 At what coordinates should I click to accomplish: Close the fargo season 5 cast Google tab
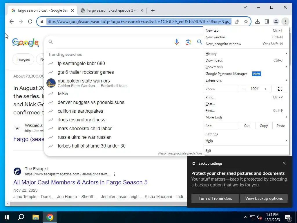72,10
